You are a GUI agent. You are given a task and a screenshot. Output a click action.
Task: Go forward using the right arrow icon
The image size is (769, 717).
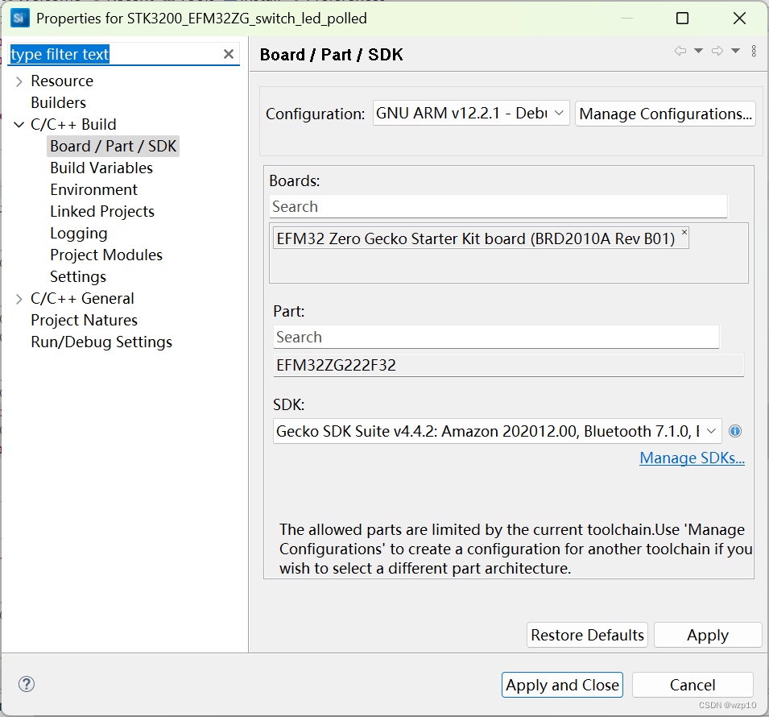717,51
